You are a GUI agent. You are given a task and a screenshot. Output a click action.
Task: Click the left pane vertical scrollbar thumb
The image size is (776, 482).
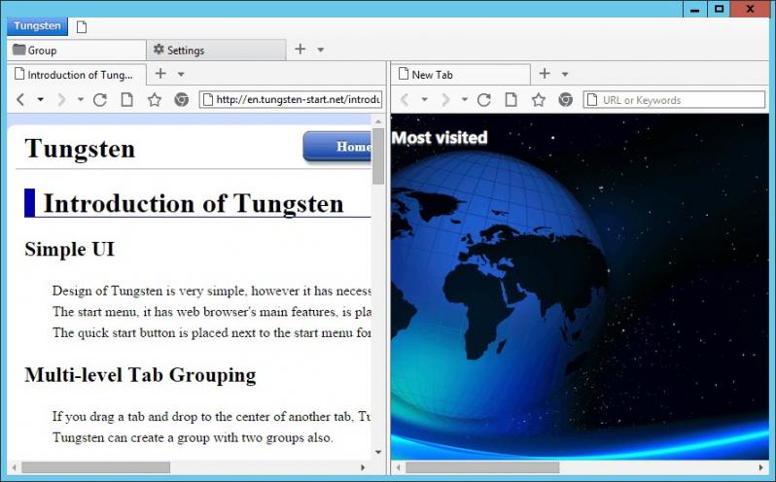tap(378, 156)
